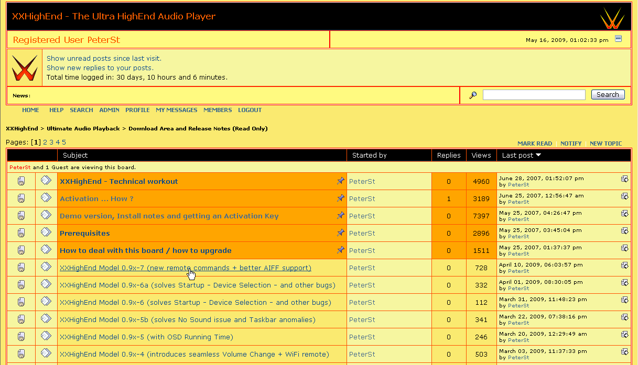This screenshot has width=638, height=365.
Task: Go to page 5 of topics
Action: pyautogui.click(x=64, y=142)
